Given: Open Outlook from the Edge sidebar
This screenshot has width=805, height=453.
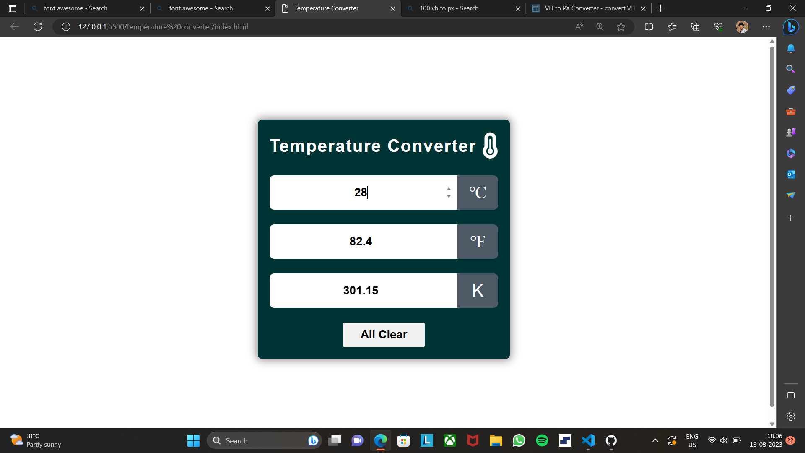Looking at the screenshot, I should pyautogui.click(x=792, y=174).
